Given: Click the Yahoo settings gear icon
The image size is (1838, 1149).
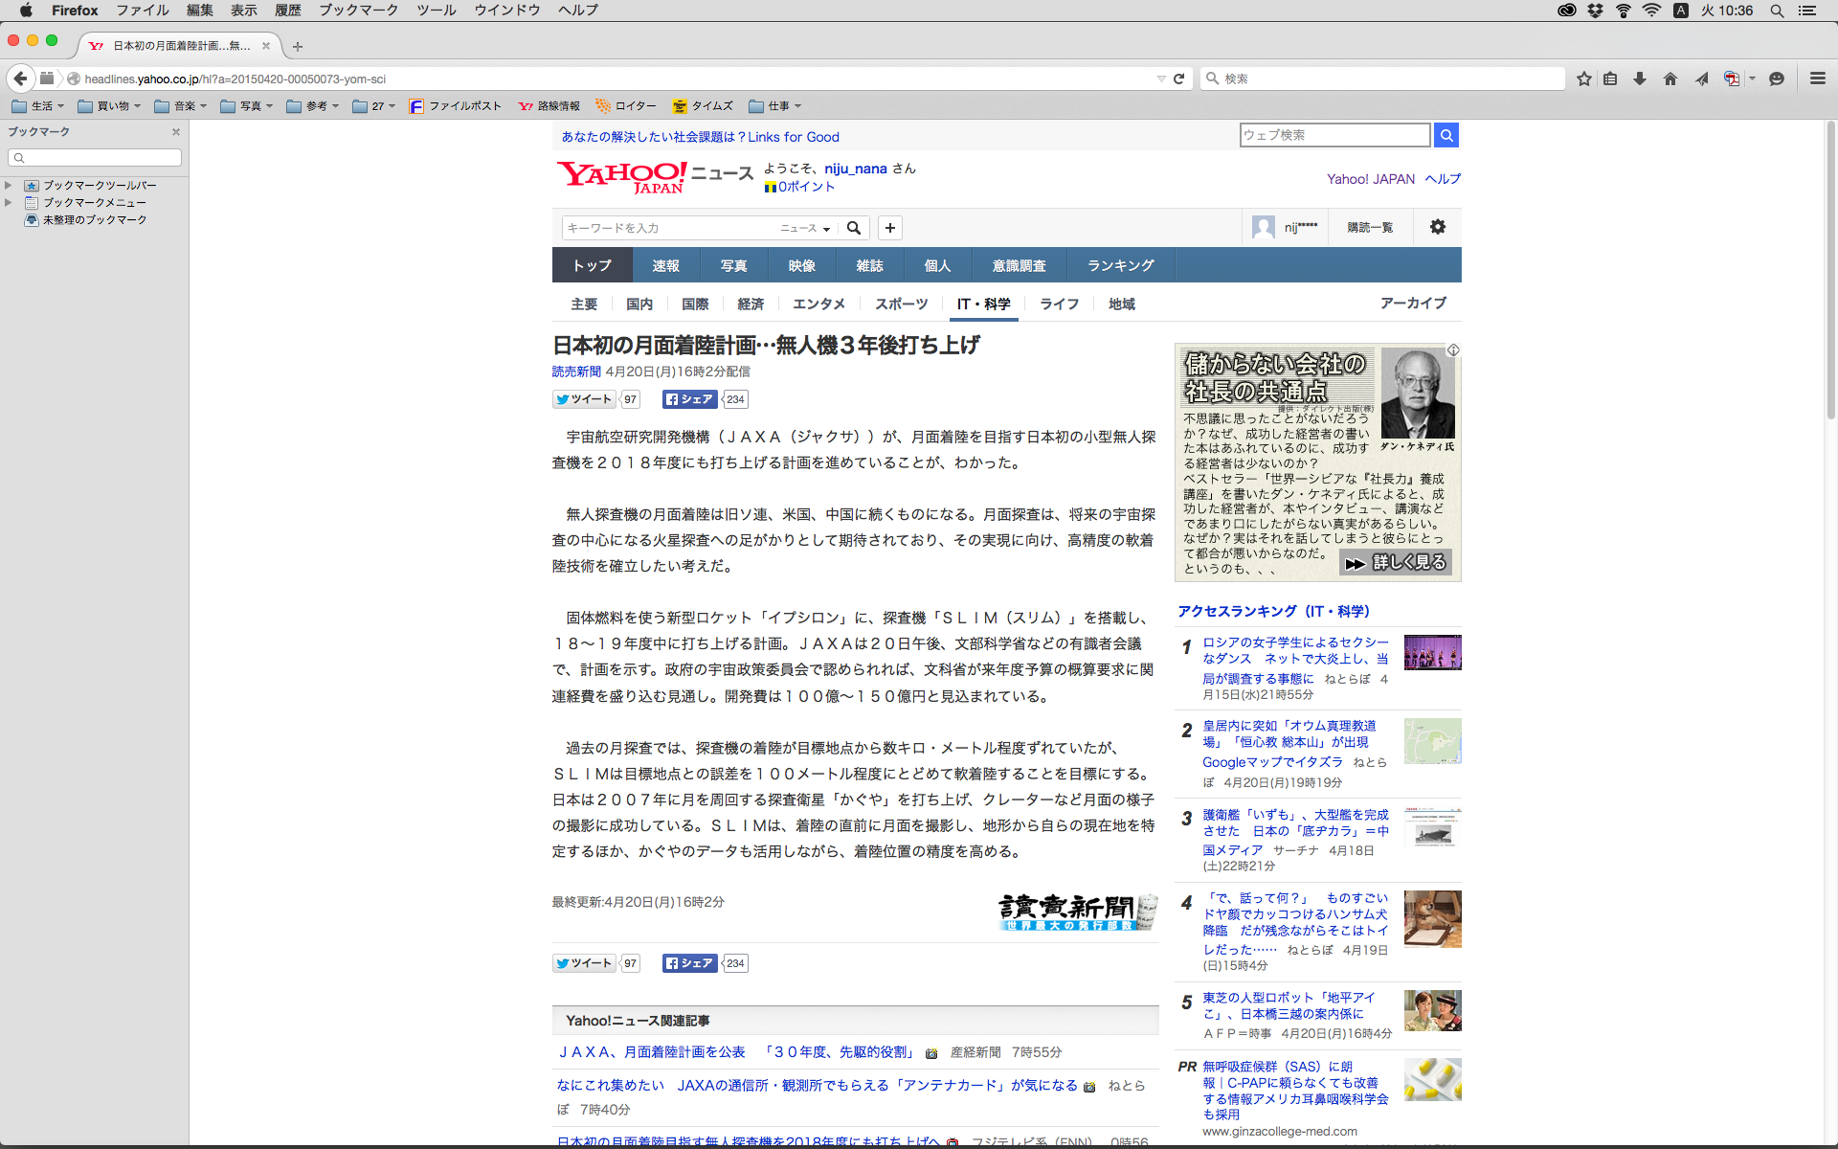Looking at the screenshot, I should pos(1438,227).
